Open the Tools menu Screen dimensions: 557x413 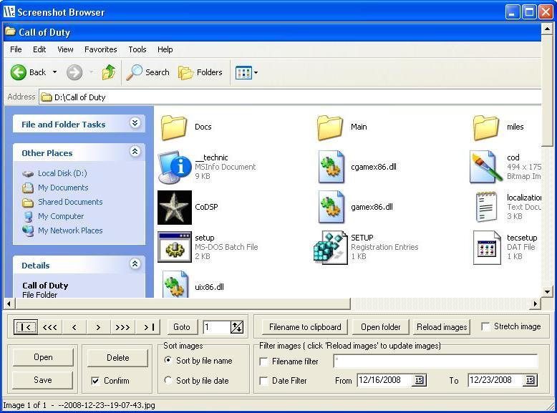click(137, 49)
